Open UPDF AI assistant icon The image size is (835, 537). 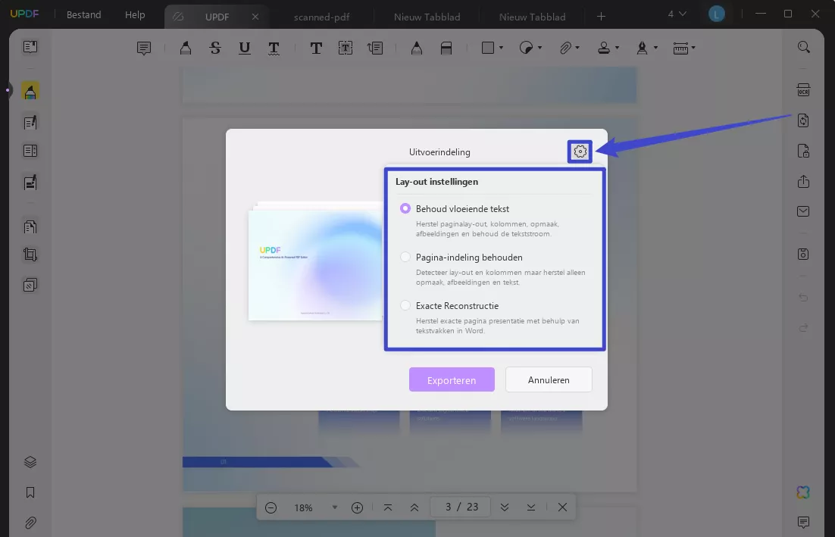pos(804,492)
